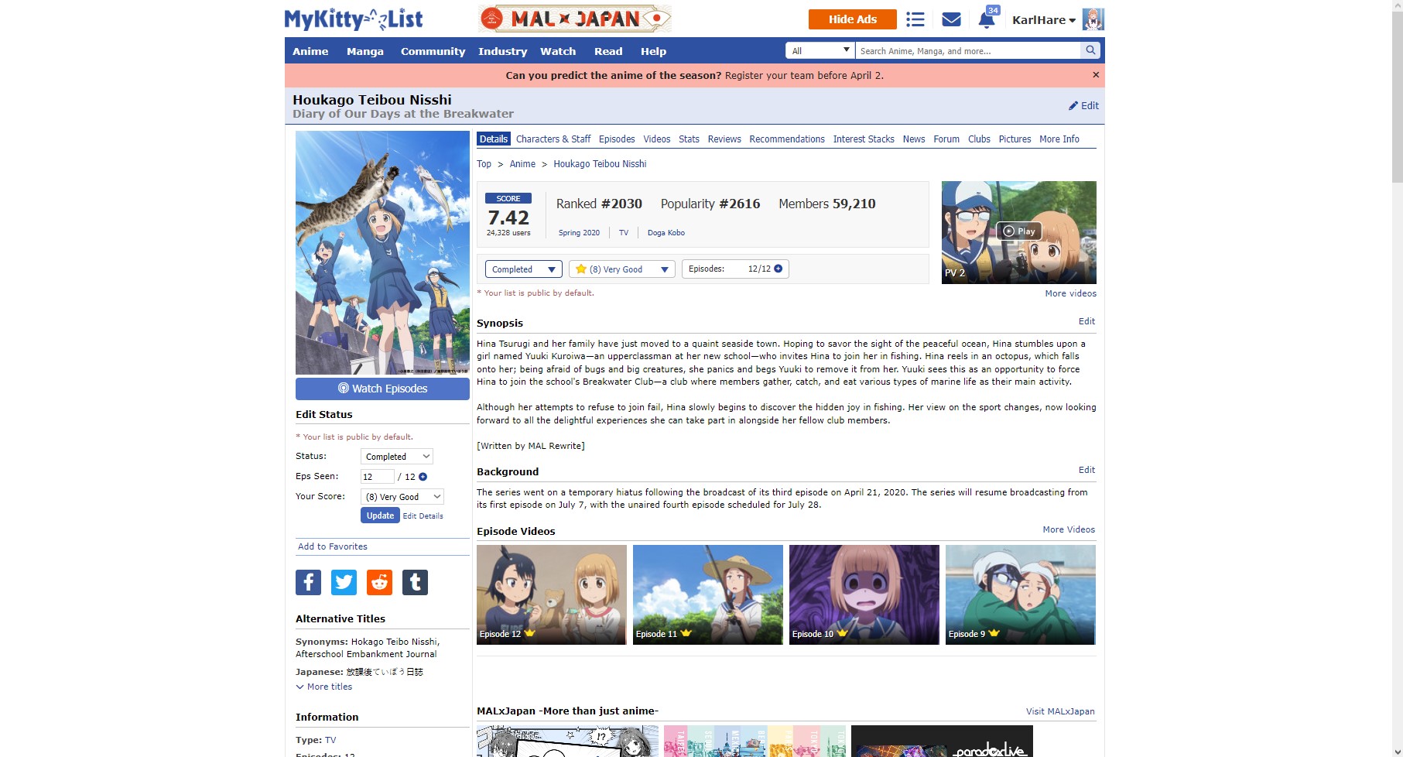Open the Read menu
This screenshot has width=1403, height=757.
(608, 51)
